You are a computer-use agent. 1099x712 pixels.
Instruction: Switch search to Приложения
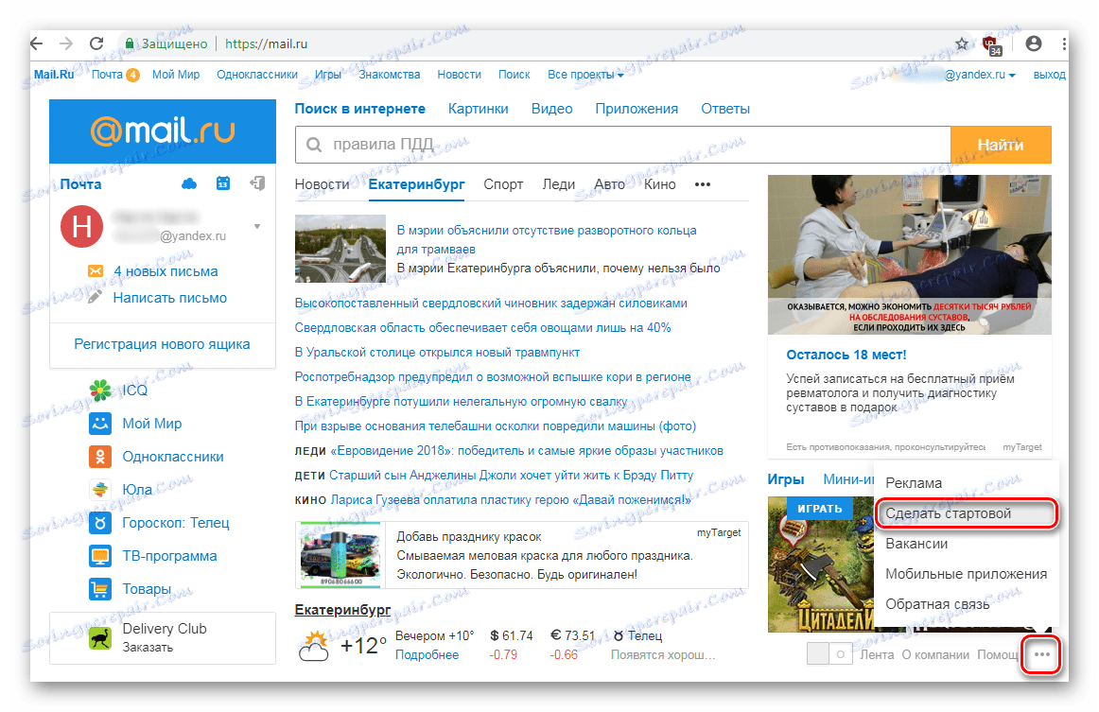(x=637, y=109)
